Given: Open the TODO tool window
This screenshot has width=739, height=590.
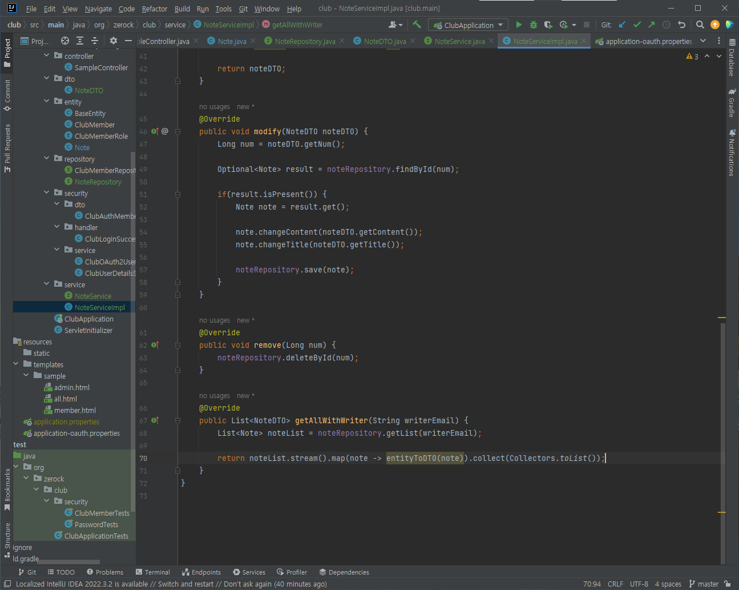Looking at the screenshot, I should (x=61, y=572).
